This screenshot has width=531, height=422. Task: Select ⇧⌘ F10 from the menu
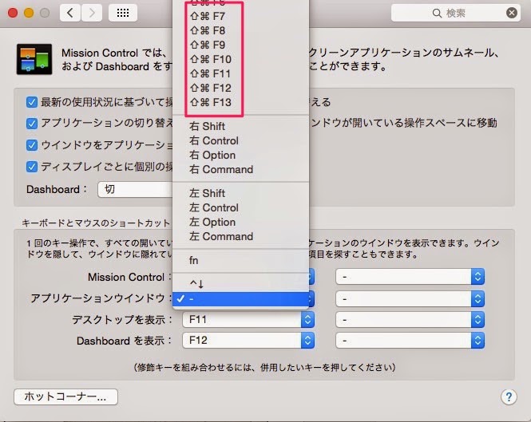[x=240, y=59]
